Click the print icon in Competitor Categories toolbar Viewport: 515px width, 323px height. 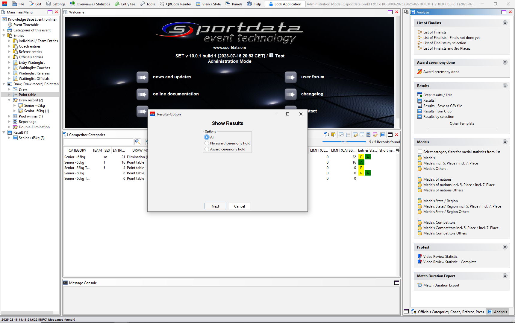click(326, 135)
